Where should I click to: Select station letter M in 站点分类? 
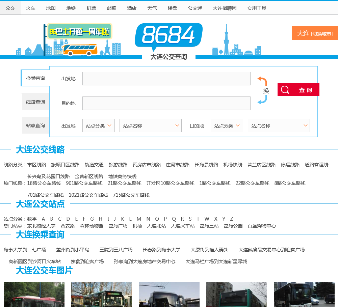point(139,219)
